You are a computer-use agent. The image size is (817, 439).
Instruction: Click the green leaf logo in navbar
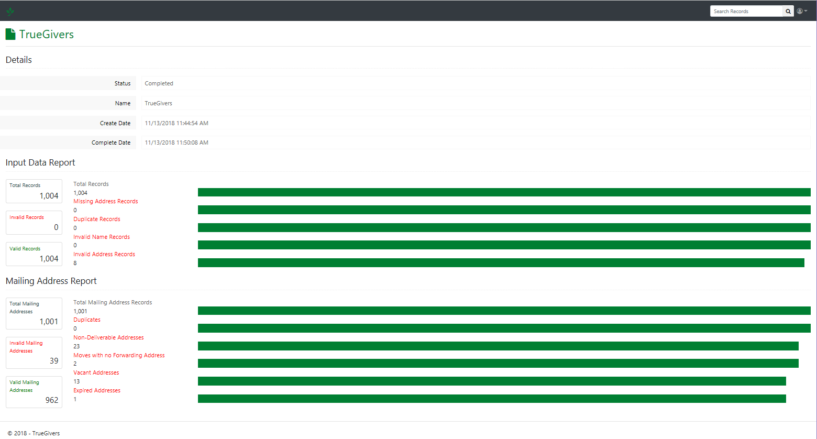click(x=10, y=11)
